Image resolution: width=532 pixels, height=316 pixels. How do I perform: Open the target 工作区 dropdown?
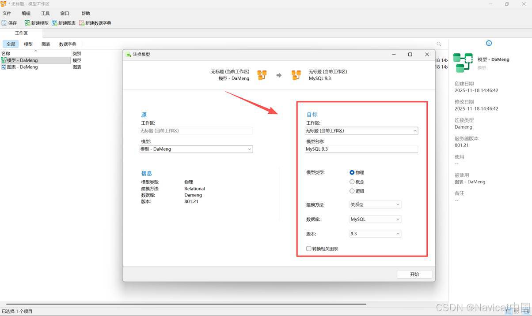pyautogui.click(x=361, y=130)
